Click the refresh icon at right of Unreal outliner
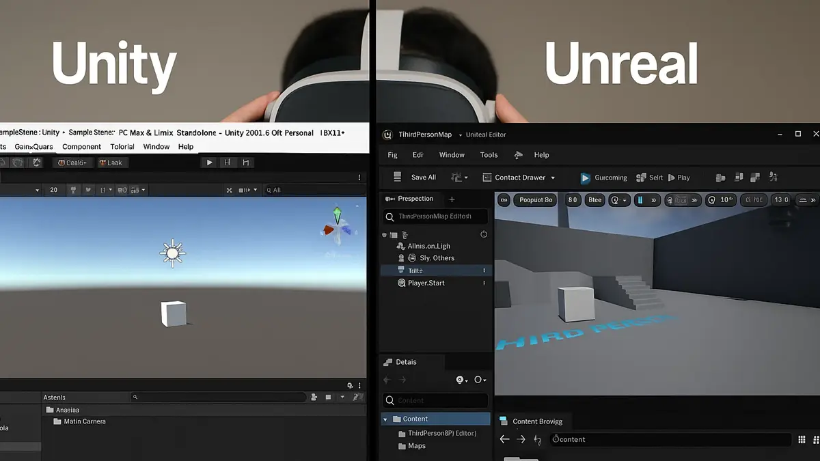 [x=484, y=234]
